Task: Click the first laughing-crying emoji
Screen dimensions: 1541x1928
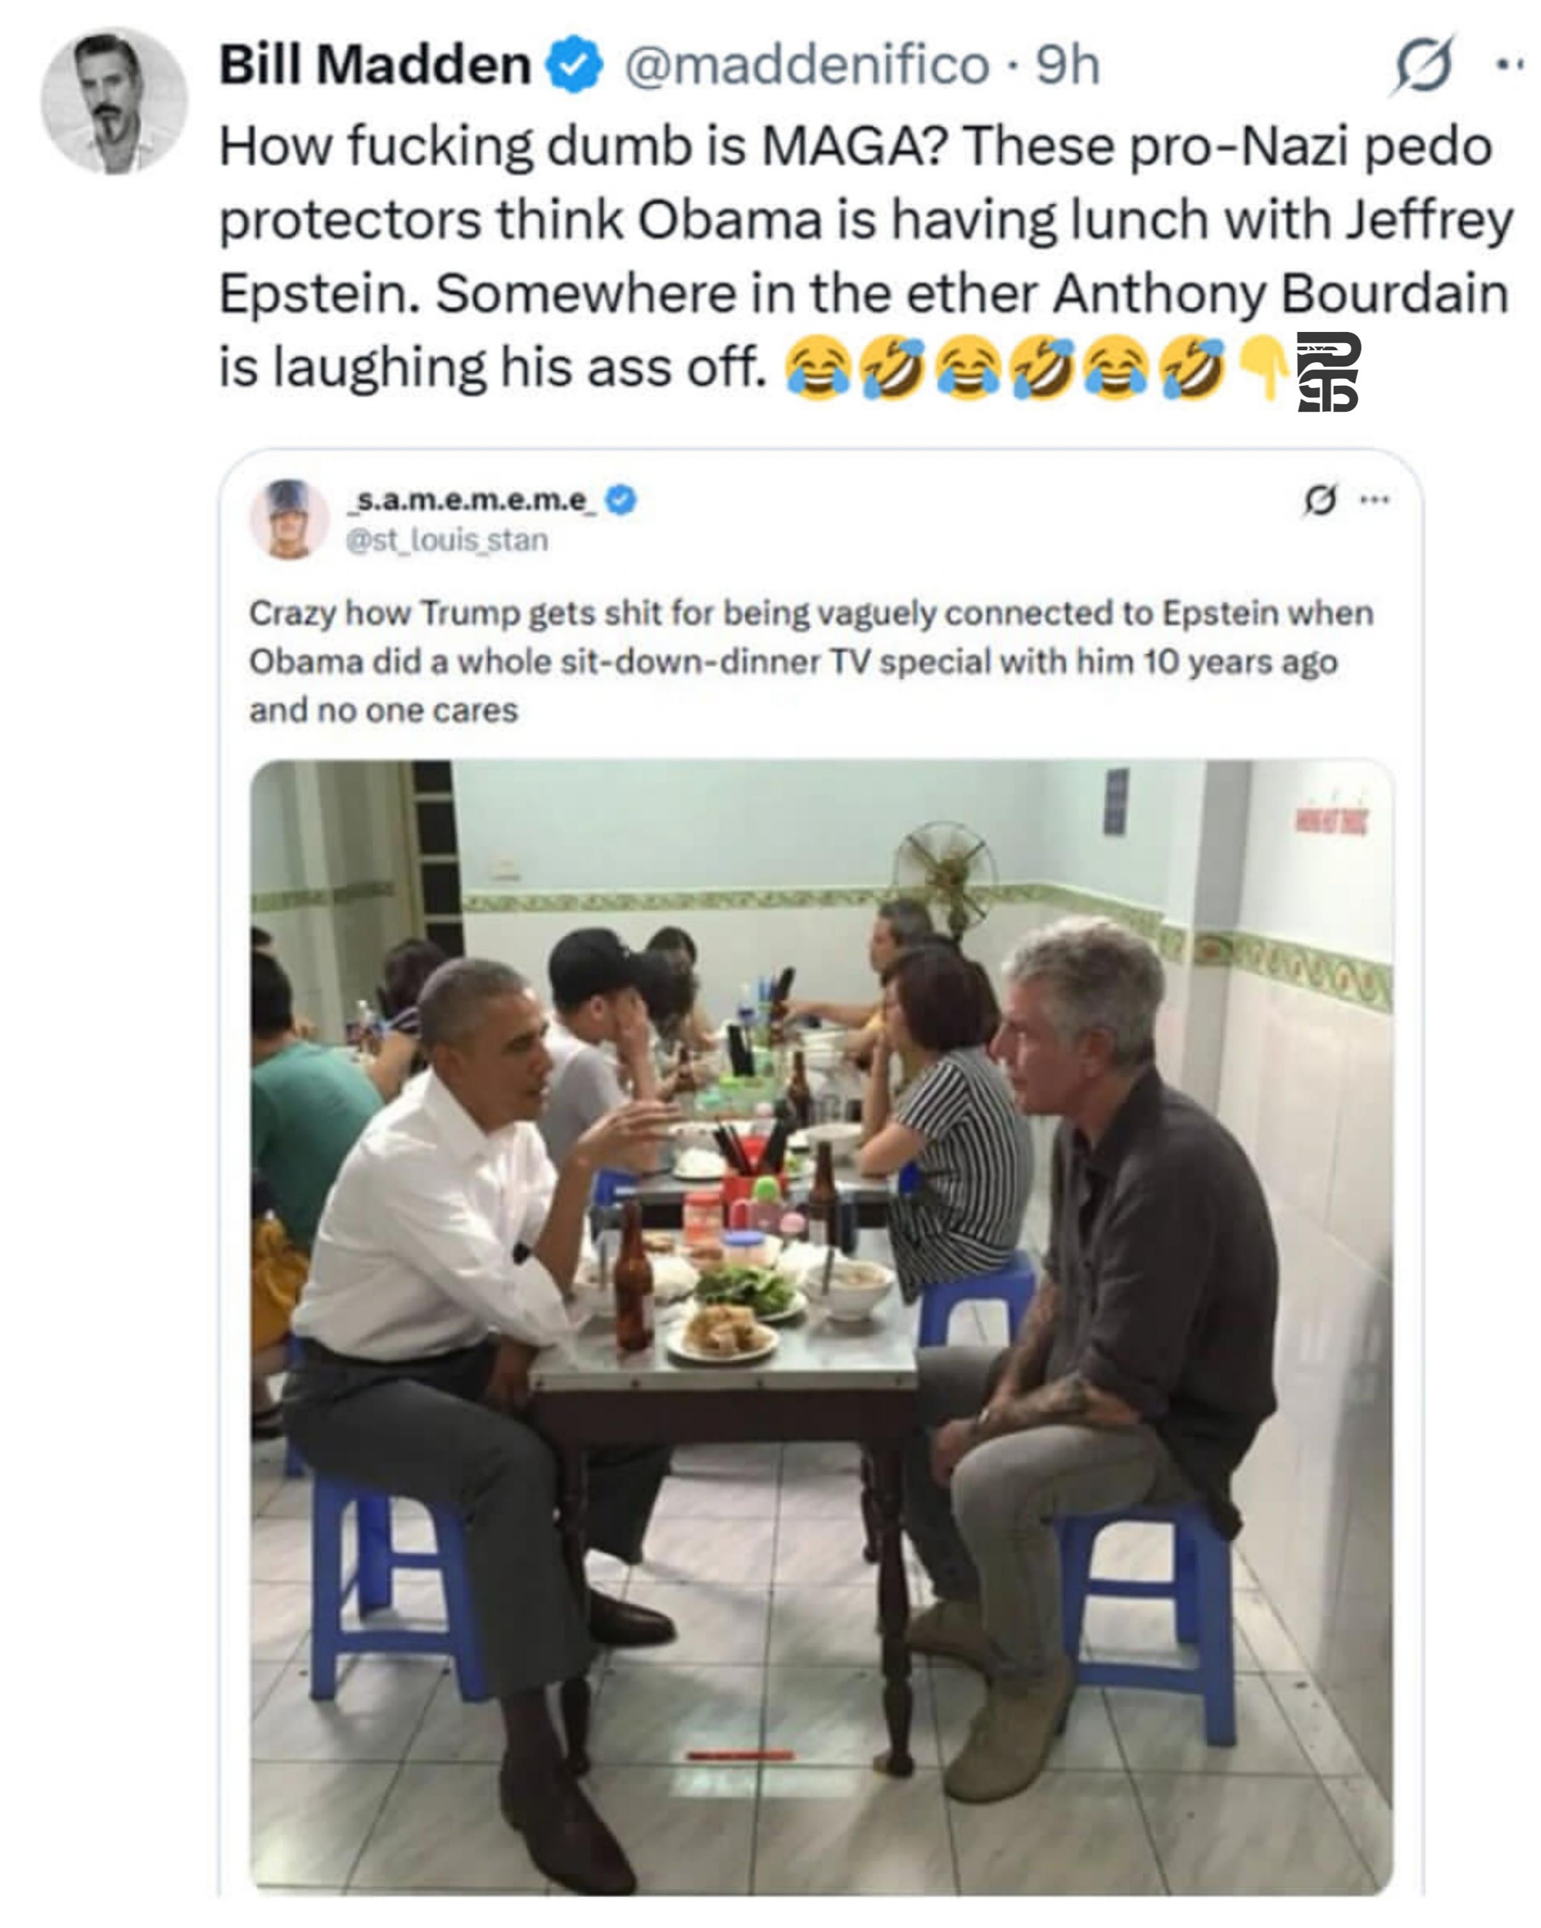Action: [816, 369]
